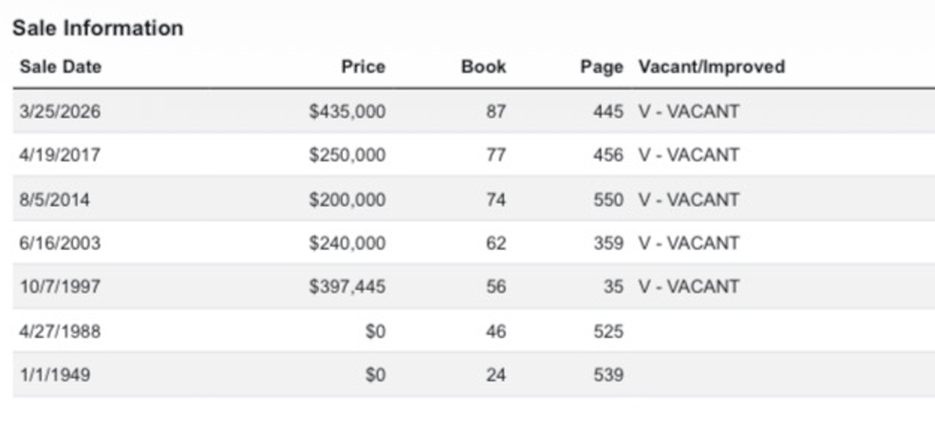Click the Price column header

click(363, 67)
